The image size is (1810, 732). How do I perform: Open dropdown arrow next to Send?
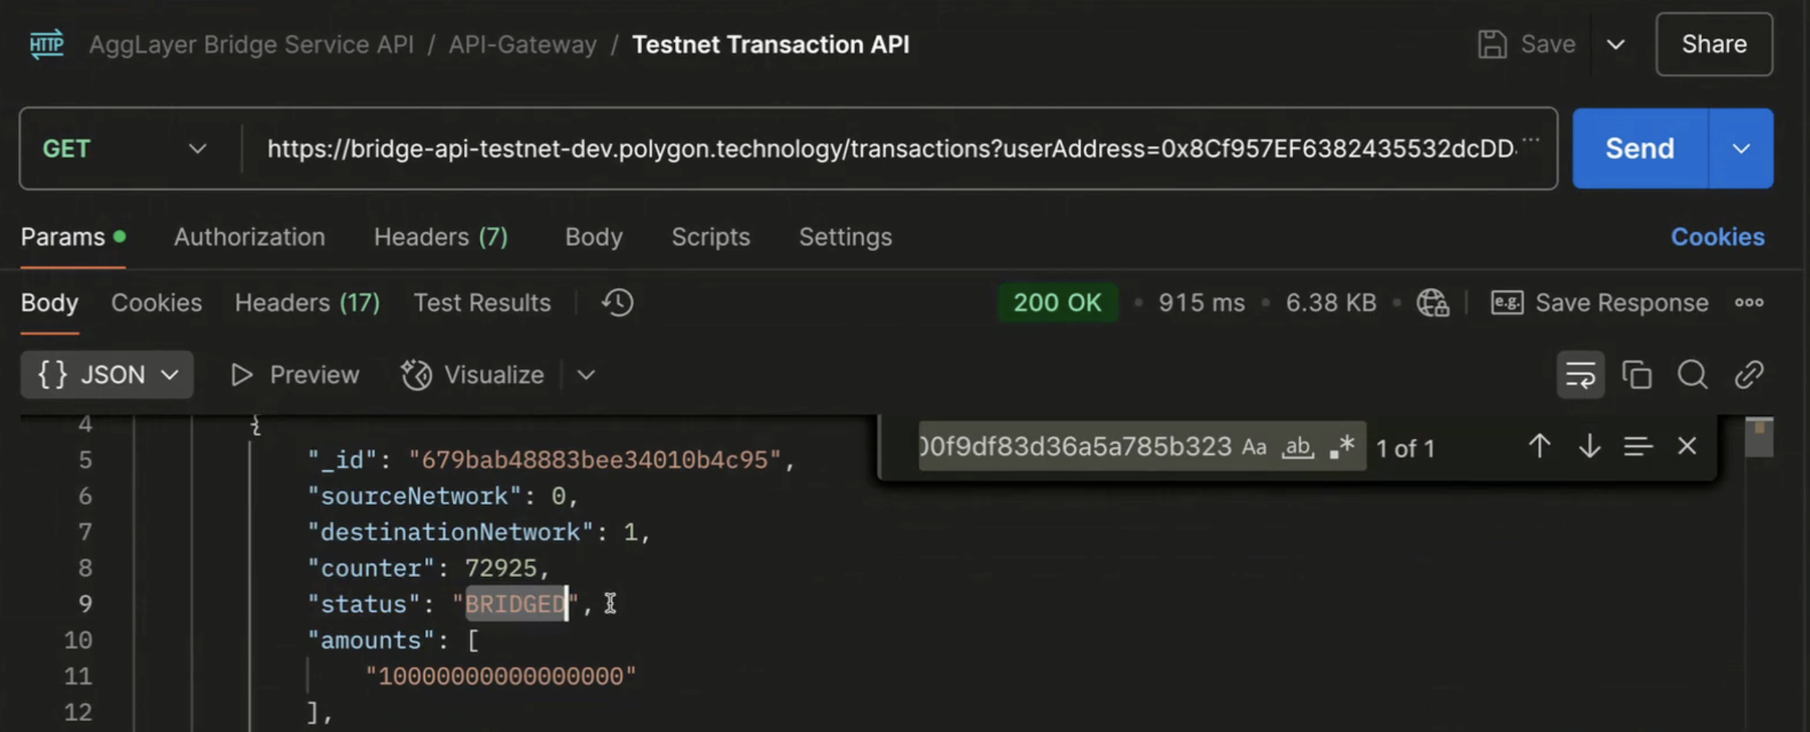point(1741,149)
